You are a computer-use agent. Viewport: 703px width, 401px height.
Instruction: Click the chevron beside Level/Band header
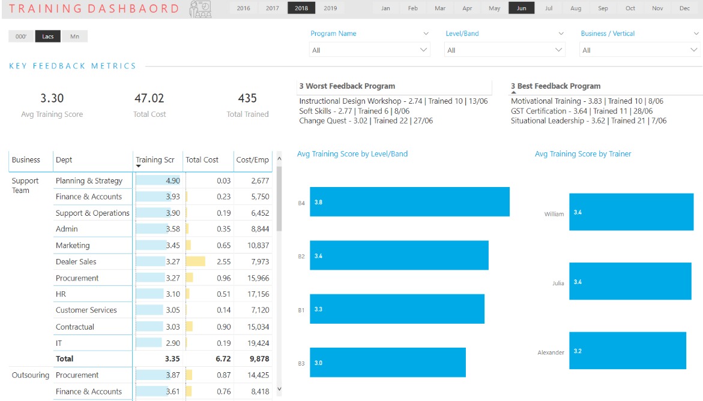click(x=561, y=34)
